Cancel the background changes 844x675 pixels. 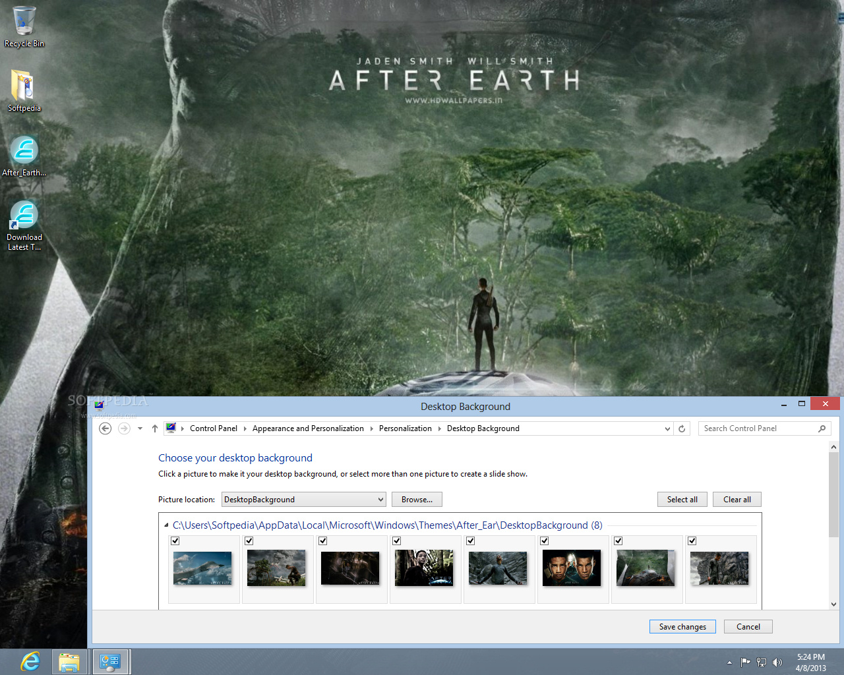tap(748, 627)
